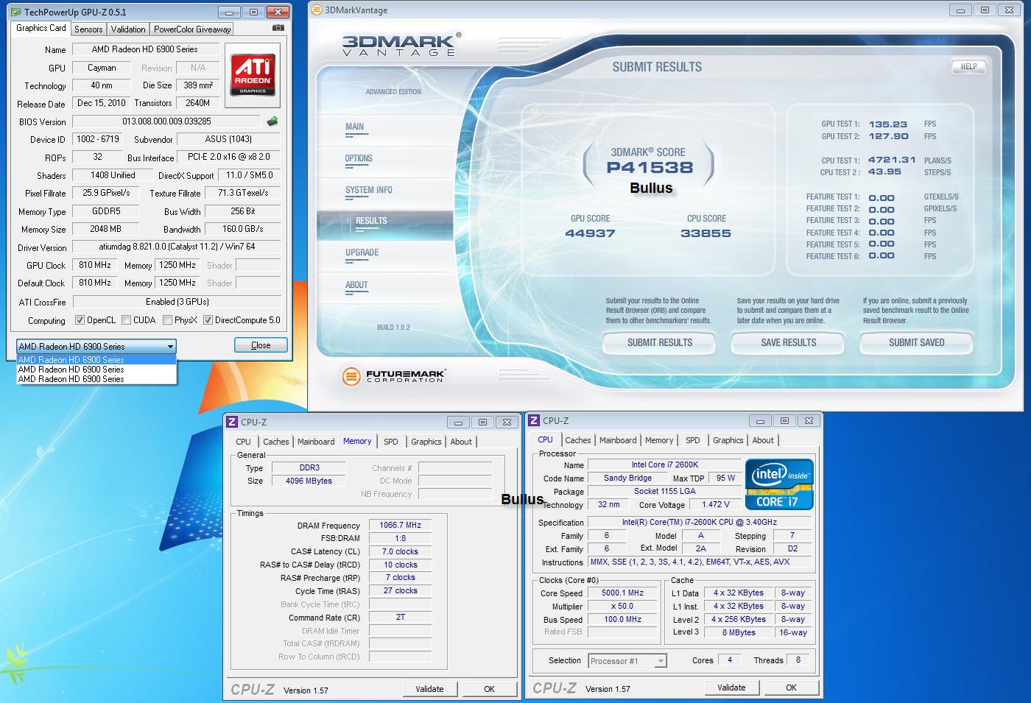Screen dimensions: 1031x703
Task: Click Validate in the CPU CPU-Z window
Action: (731, 688)
